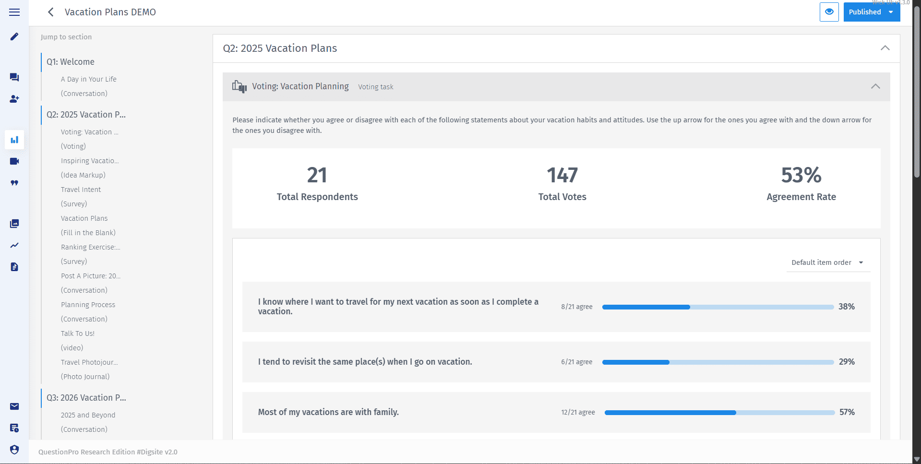Open the hamburger menu at top left

pyautogui.click(x=14, y=12)
